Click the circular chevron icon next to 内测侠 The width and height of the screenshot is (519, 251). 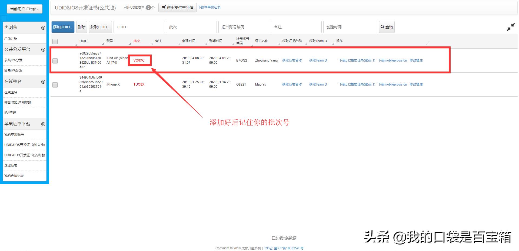pyautogui.click(x=43, y=28)
